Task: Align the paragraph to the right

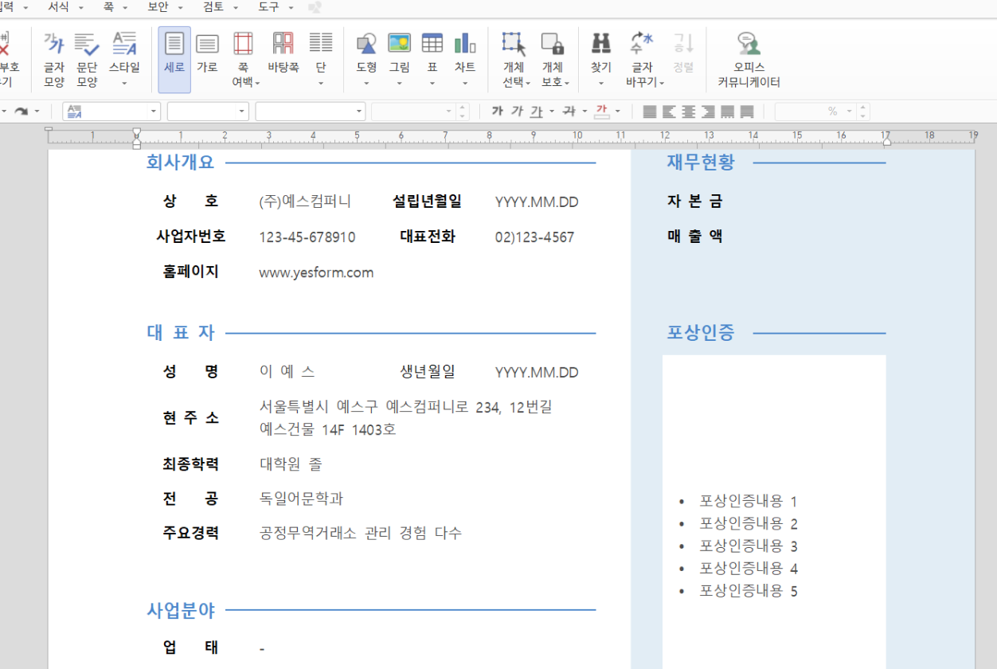Action: coord(707,111)
